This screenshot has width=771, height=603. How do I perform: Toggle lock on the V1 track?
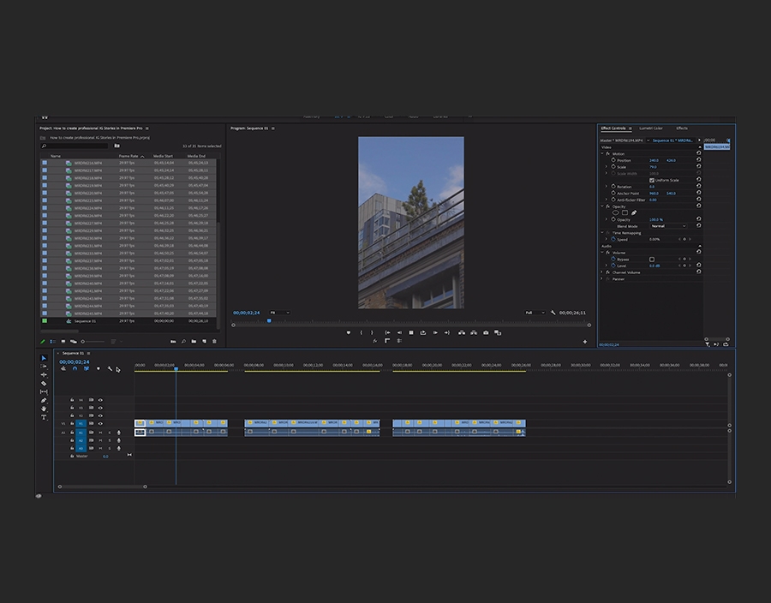tap(72, 423)
